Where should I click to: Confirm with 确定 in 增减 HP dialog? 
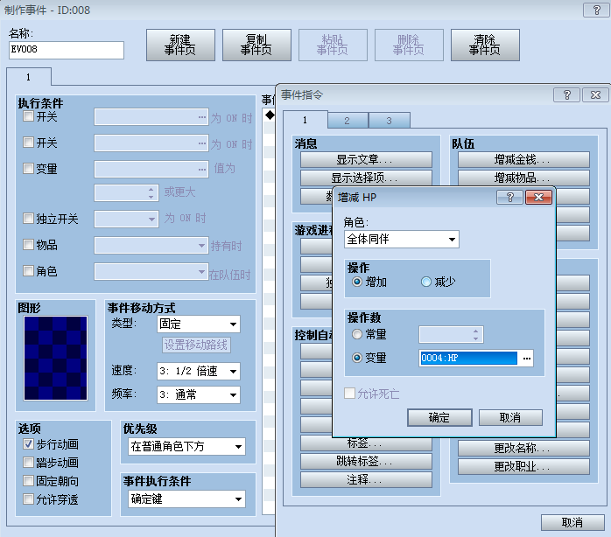tap(439, 418)
